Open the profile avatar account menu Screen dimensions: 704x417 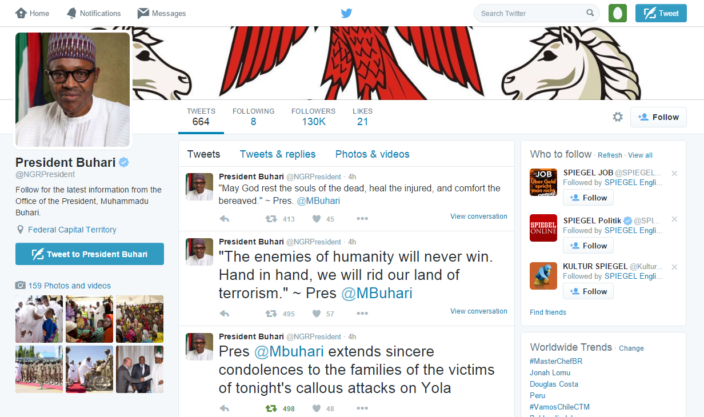pyautogui.click(x=618, y=13)
